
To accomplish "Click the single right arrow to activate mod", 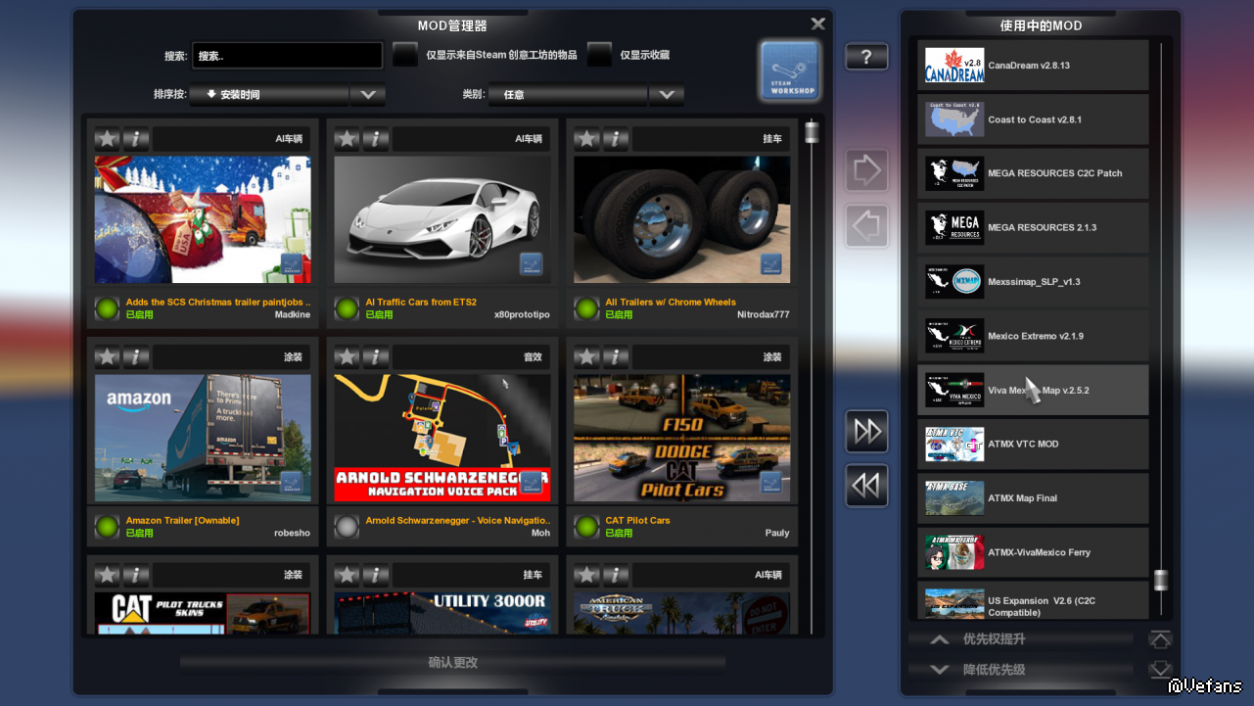I will [866, 171].
